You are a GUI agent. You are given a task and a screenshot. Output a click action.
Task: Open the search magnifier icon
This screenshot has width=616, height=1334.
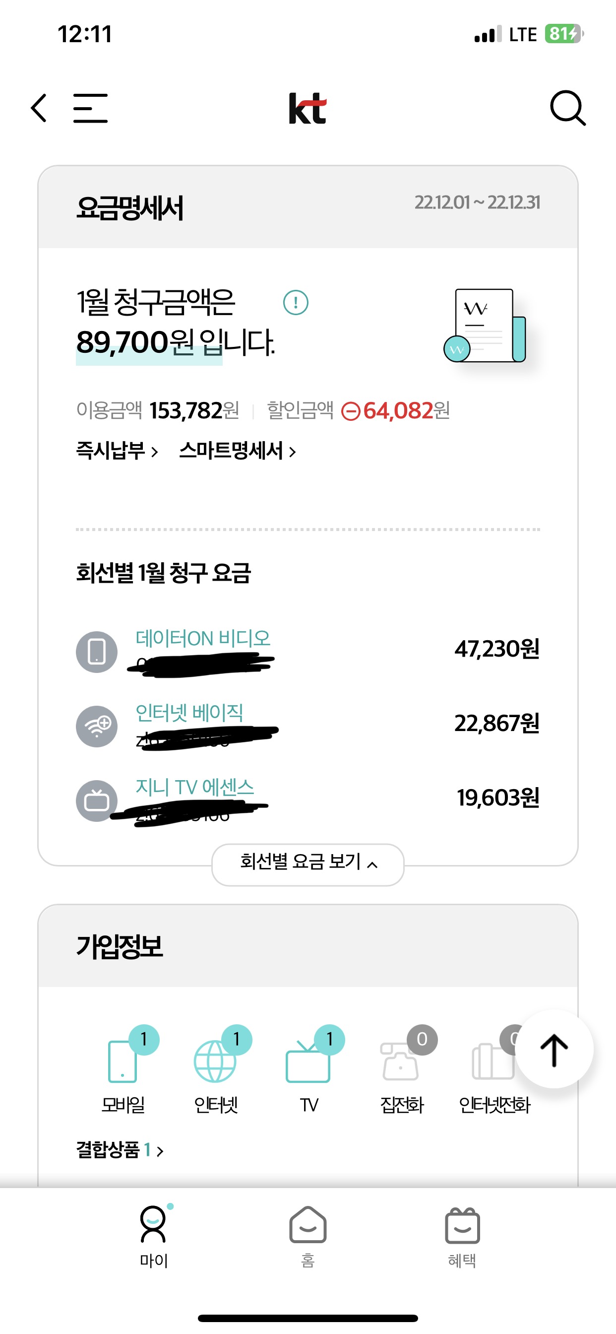[567, 108]
